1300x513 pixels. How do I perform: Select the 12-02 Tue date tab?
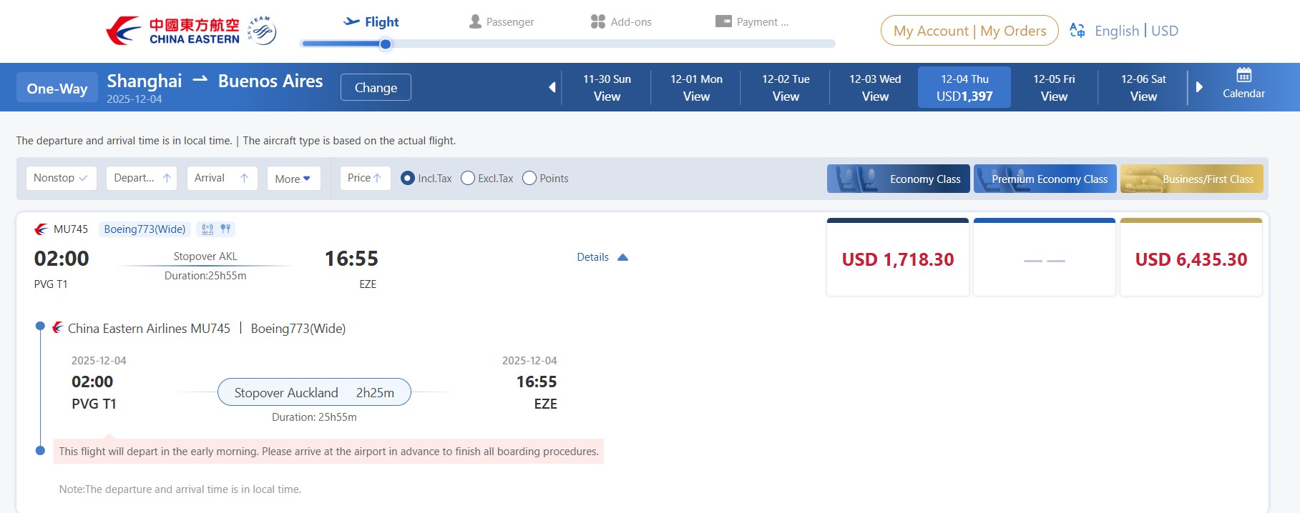coord(786,87)
